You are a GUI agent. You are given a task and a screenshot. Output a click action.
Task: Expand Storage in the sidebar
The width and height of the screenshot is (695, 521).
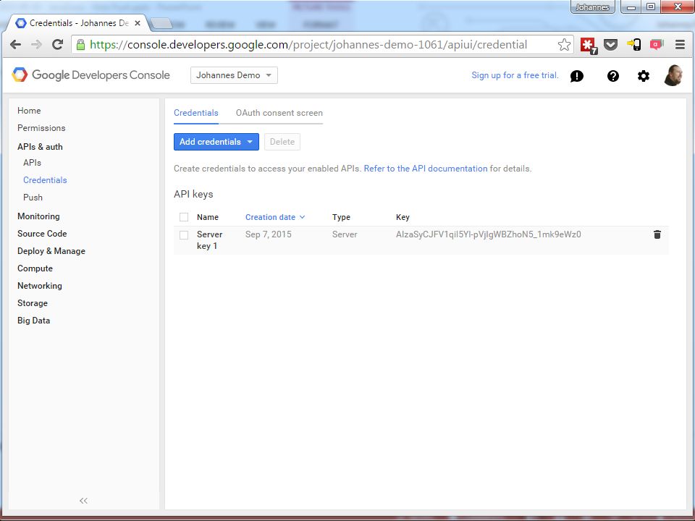pos(33,303)
